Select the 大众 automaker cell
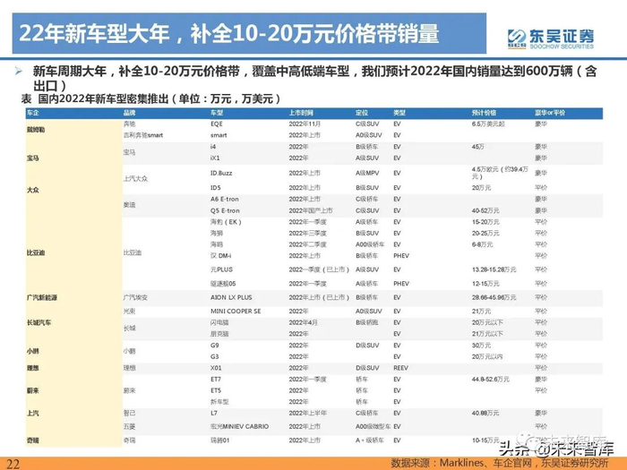 tap(33, 190)
